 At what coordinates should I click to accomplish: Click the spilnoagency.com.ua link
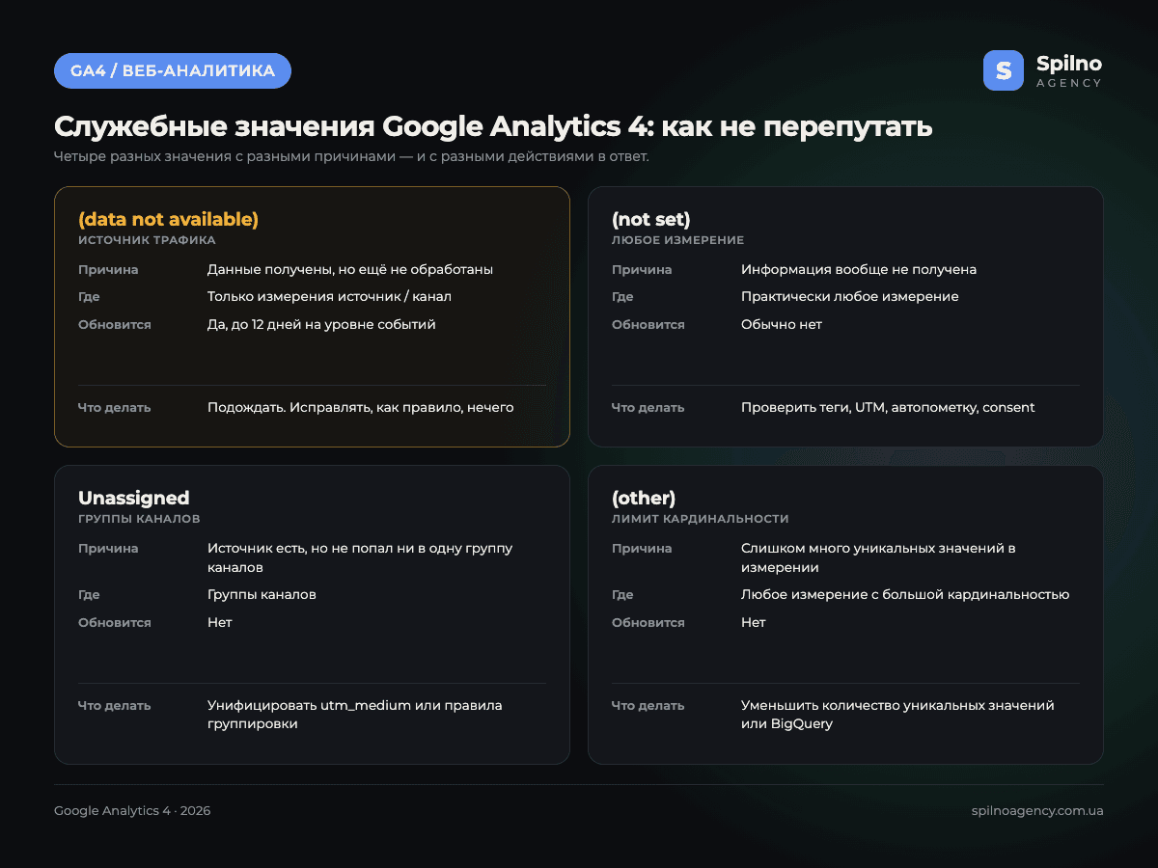[x=1037, y=811]
